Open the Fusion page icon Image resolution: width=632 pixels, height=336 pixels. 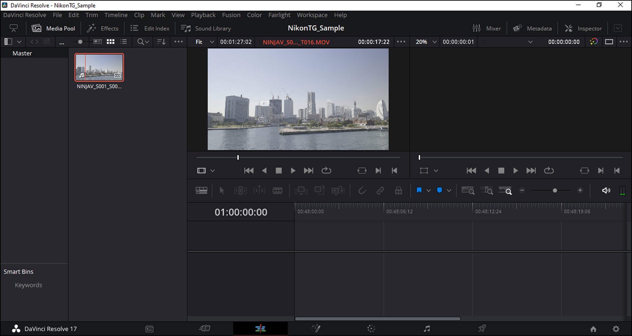[x=316, y=328]
